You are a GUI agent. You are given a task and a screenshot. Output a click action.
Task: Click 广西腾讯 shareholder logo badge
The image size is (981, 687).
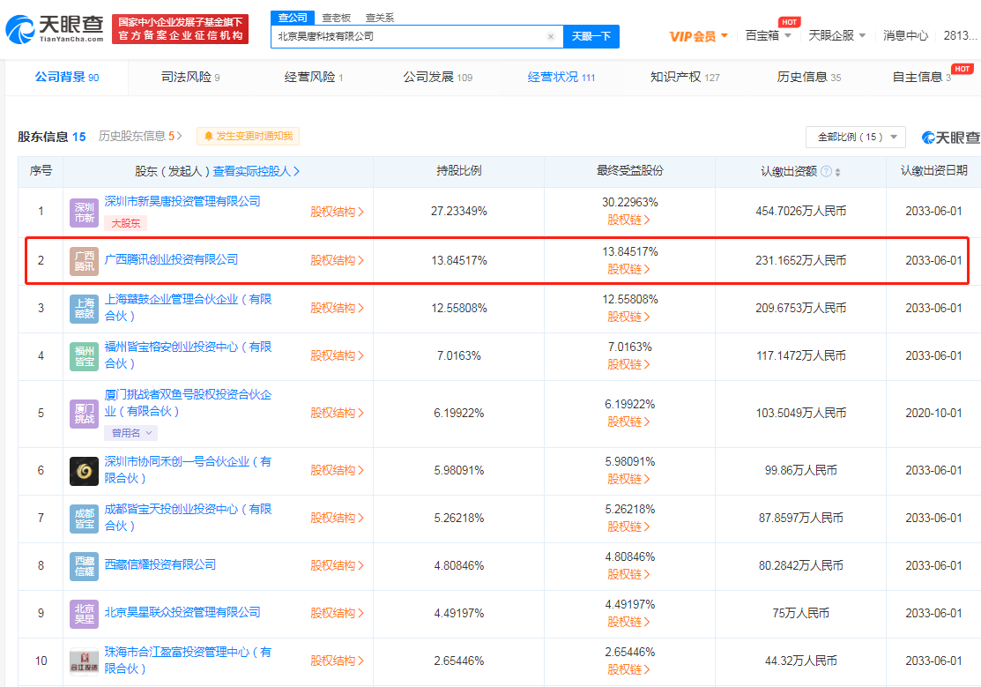click(84, 261)
